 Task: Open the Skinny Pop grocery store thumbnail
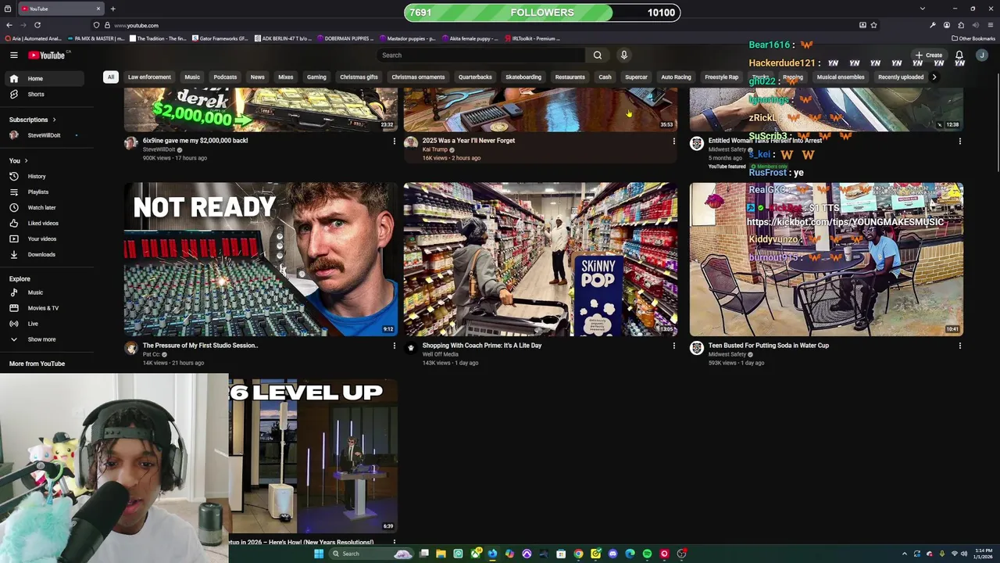coord(541,259)
